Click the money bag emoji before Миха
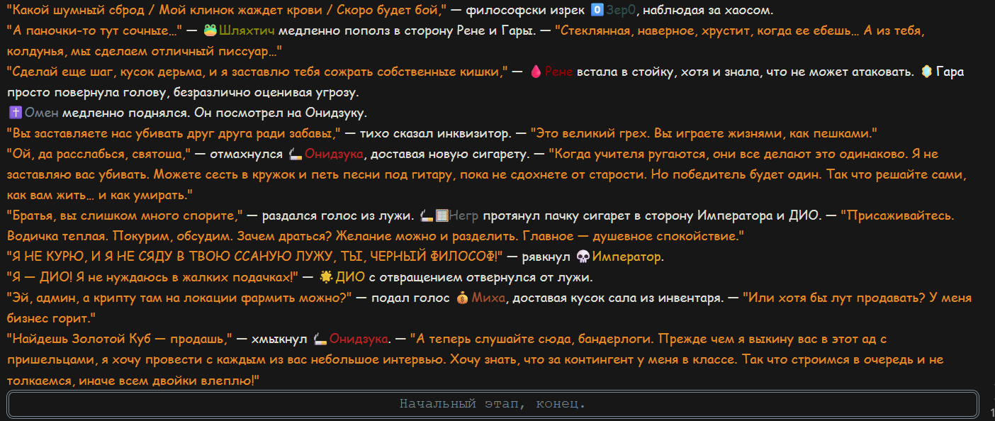Viewport: 995px width, 421px height. [x=462, y=298]
